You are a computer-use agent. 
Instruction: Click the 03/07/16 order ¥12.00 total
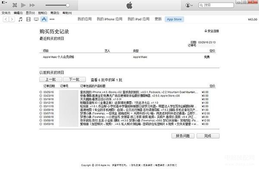(206, 113)
